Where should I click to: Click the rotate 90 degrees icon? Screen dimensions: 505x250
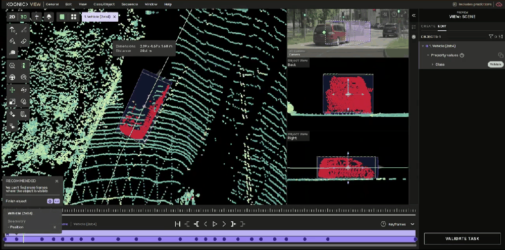(x=24, y=101)
